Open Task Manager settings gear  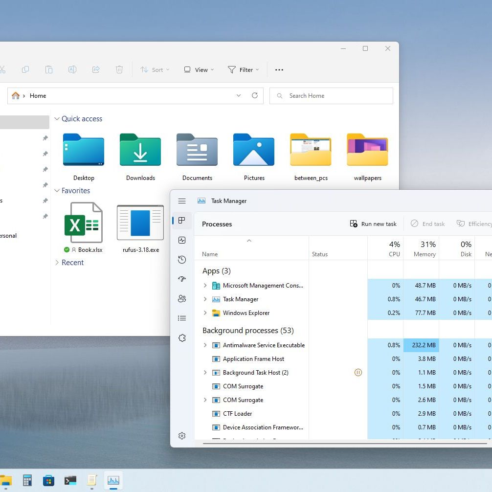182,436
